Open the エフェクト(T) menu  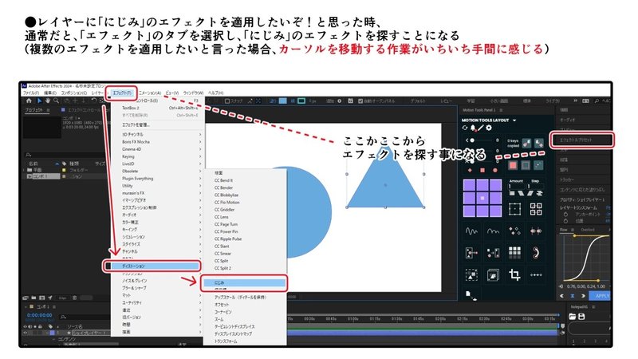point(122,93)
